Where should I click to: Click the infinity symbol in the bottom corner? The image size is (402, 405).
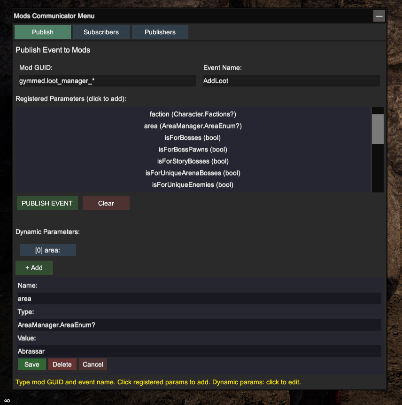(7, 401)
